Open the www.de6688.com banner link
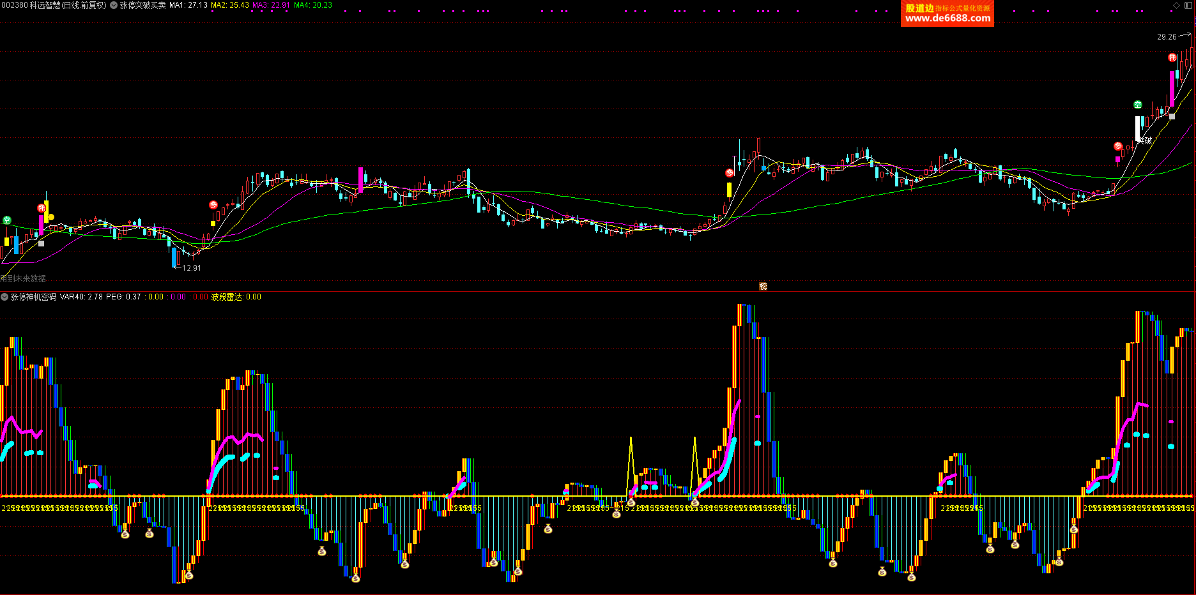The image size is (1196, 595). (947, 18)
